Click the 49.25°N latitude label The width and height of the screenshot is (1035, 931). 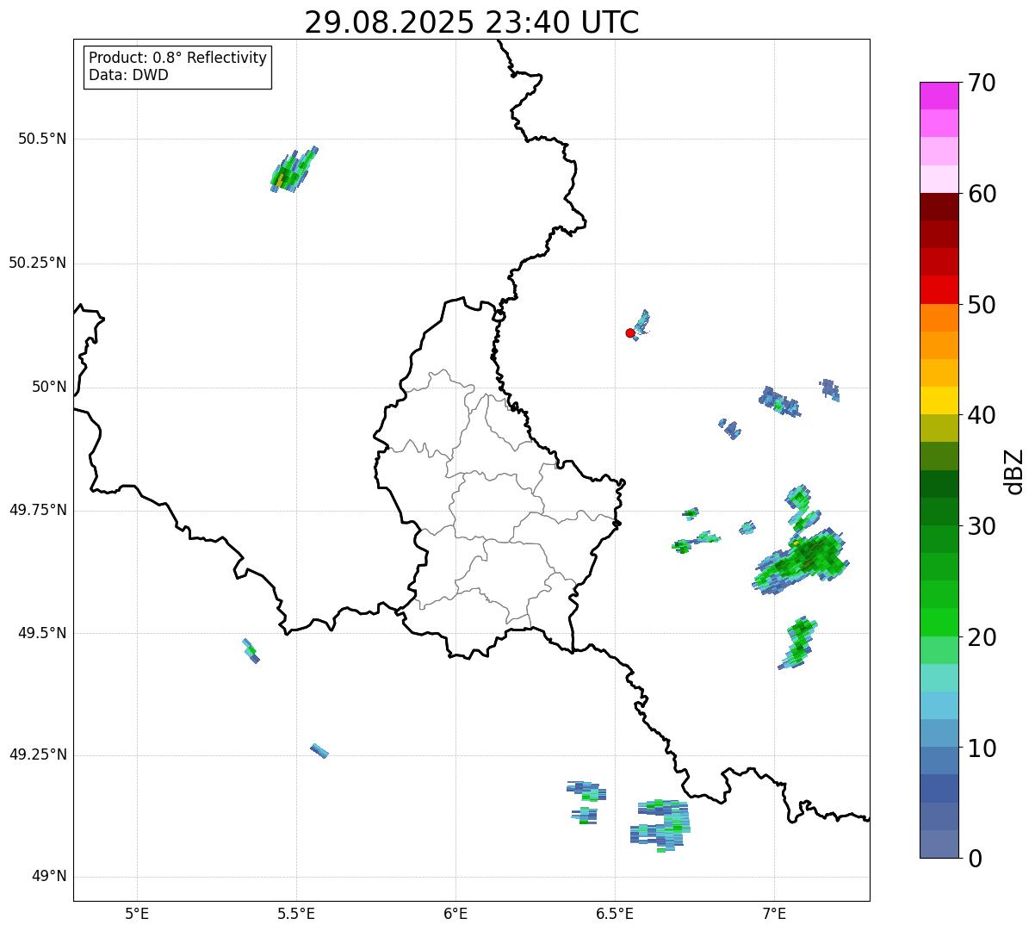38,754
